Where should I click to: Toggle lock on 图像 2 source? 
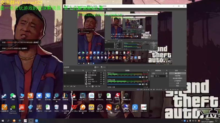click(x=104, y=77)
